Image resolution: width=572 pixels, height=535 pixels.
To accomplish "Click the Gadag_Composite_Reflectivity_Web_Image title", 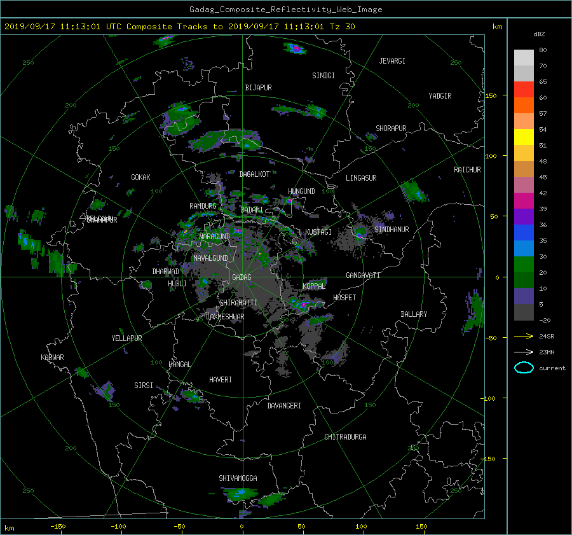I will pos(285,10).
